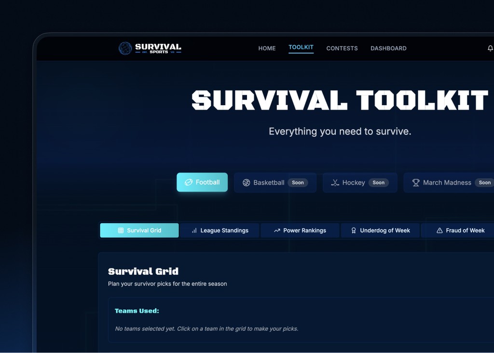Viewport: 494px width, 353px height.
Task: Click the warning triangle icon for Fraud of Week
Action: tap(439, 231)
